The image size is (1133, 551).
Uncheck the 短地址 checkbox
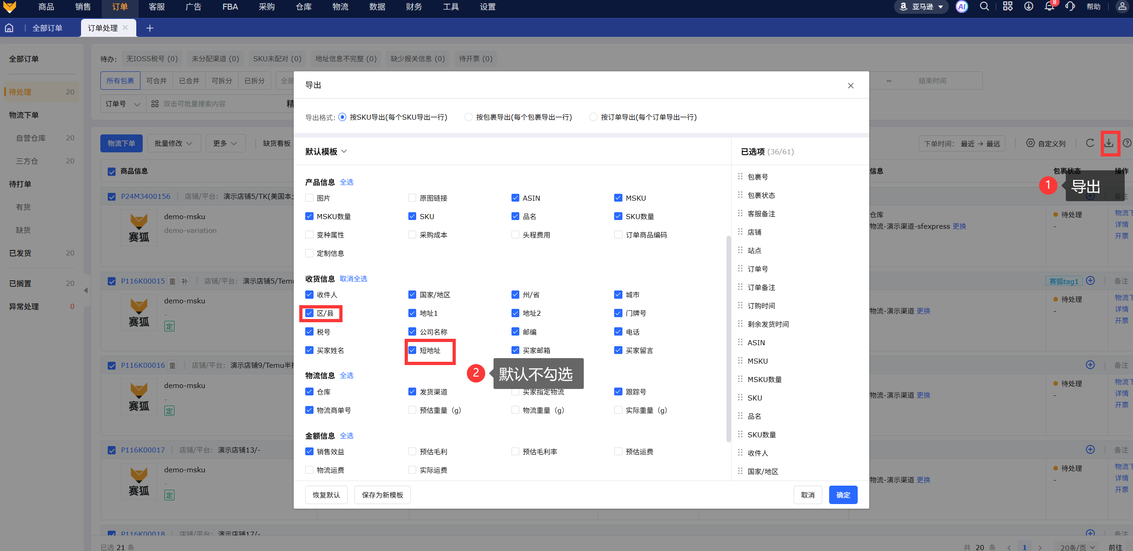pos(412,350)
